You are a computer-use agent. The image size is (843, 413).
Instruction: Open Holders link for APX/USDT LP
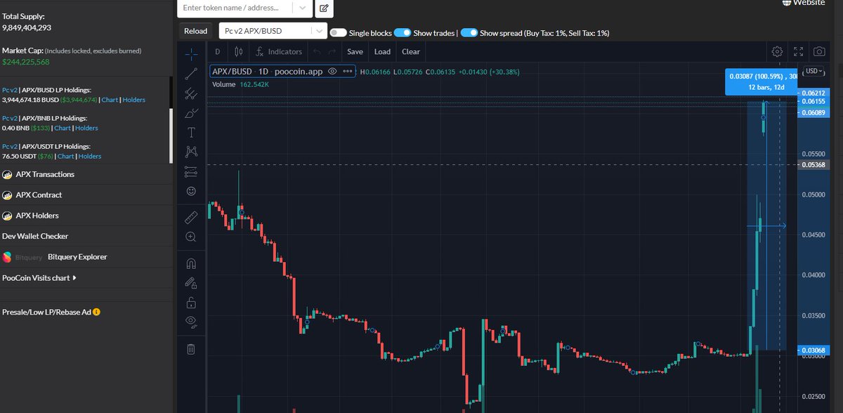90,156
